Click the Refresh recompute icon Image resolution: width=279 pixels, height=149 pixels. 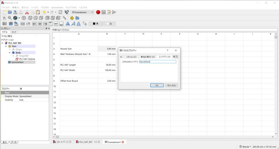60,12
